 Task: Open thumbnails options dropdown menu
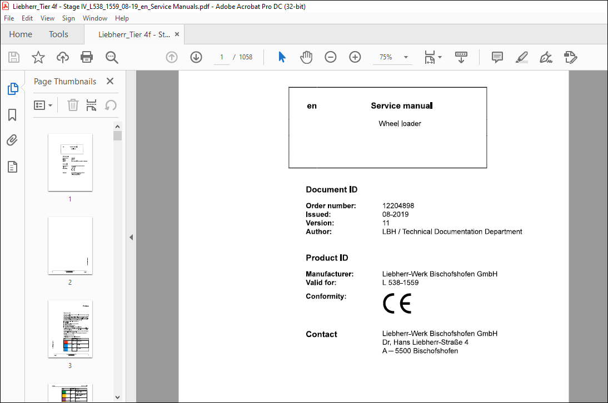tap(43, 105)
